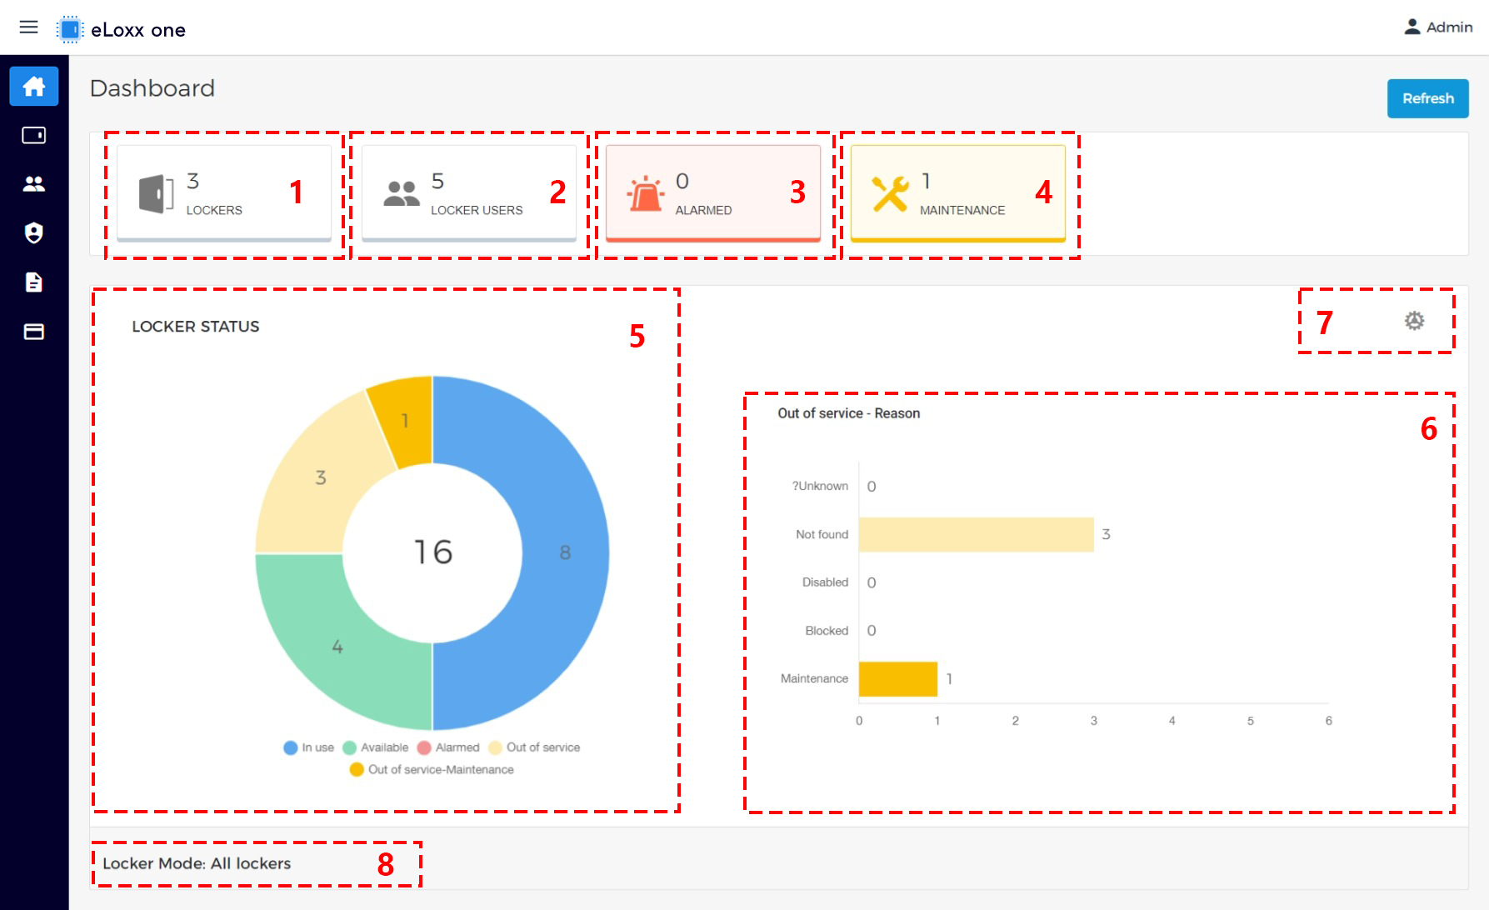The width and height of the screenshot is (1489, 910).
Task: Open the security shield sidebar icon
Action: tap(34, 233)
